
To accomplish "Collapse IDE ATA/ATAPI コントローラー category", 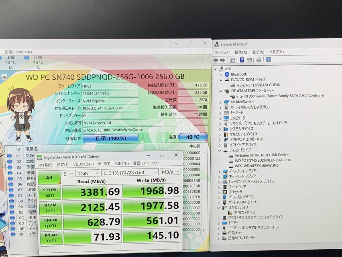I will [x=220, y=91].
